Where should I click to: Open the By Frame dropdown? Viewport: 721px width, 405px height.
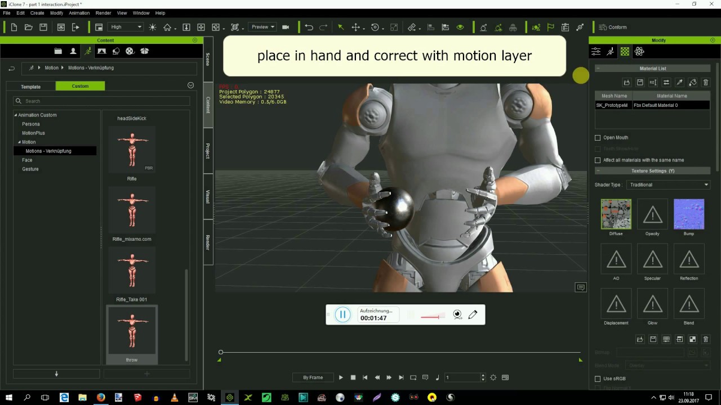tap(313, 377)
